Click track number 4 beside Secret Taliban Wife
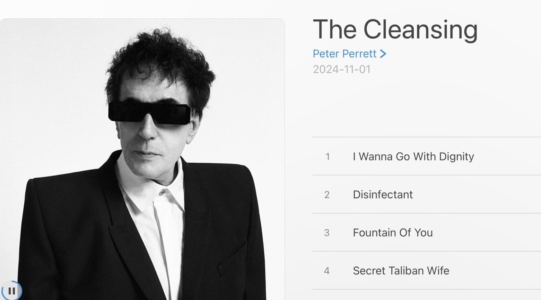Image resolution: width=541 pixels, height=300 pixels. 327,271
